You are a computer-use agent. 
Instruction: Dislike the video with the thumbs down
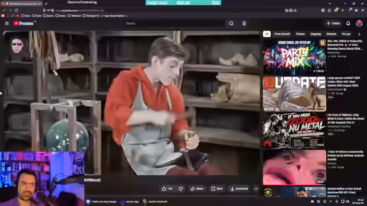tap(181, 189)
